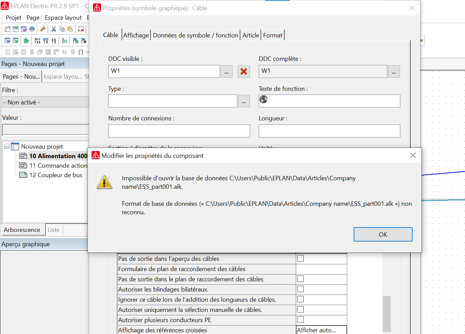The width and height of the screenshot is (465, 334).
Task: Select the Copy icon in the toolbar
Action: [x=62, y=29]
